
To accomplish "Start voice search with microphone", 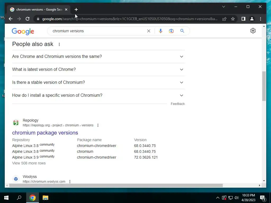I will click(x=161, y=31).
